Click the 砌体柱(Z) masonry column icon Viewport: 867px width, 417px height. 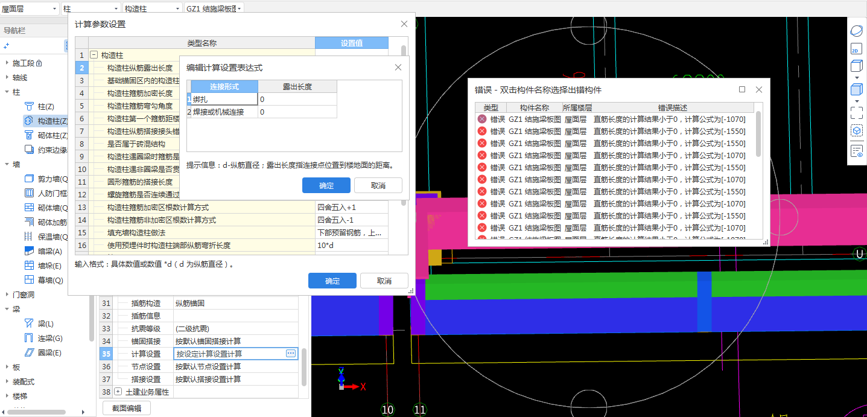[x=29, y=135]
